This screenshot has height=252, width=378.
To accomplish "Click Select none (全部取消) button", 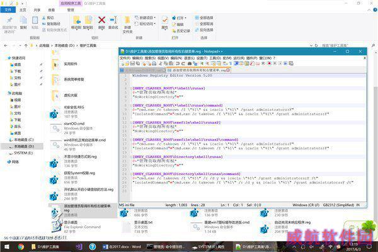I will tap(204, 24).
